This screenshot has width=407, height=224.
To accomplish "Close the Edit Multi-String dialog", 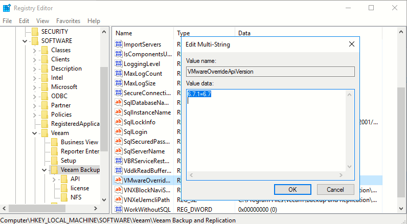I will (352, 44).
